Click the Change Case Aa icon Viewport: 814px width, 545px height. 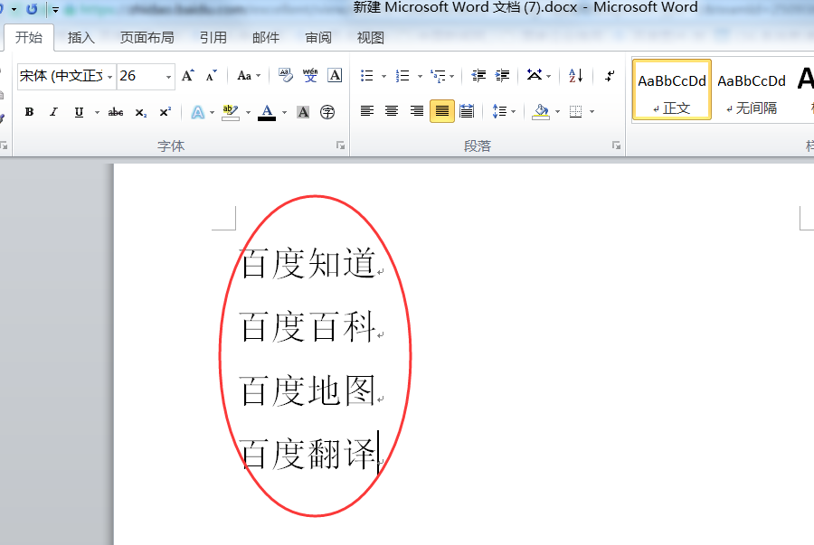click(244, 76)
